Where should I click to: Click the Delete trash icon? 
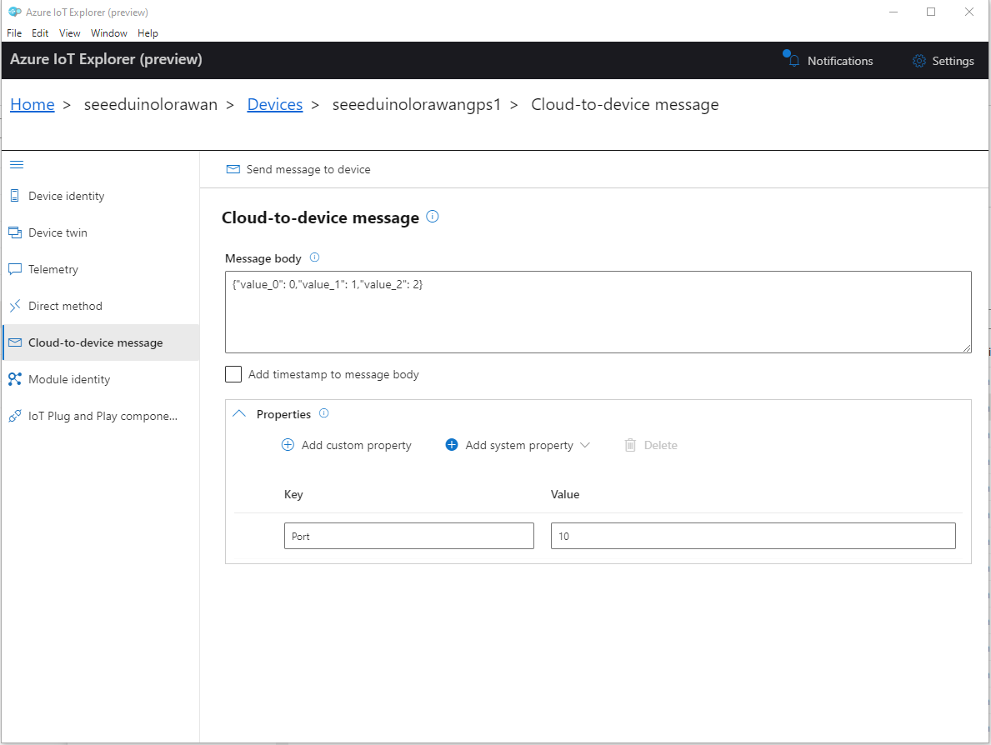[630, 445]
